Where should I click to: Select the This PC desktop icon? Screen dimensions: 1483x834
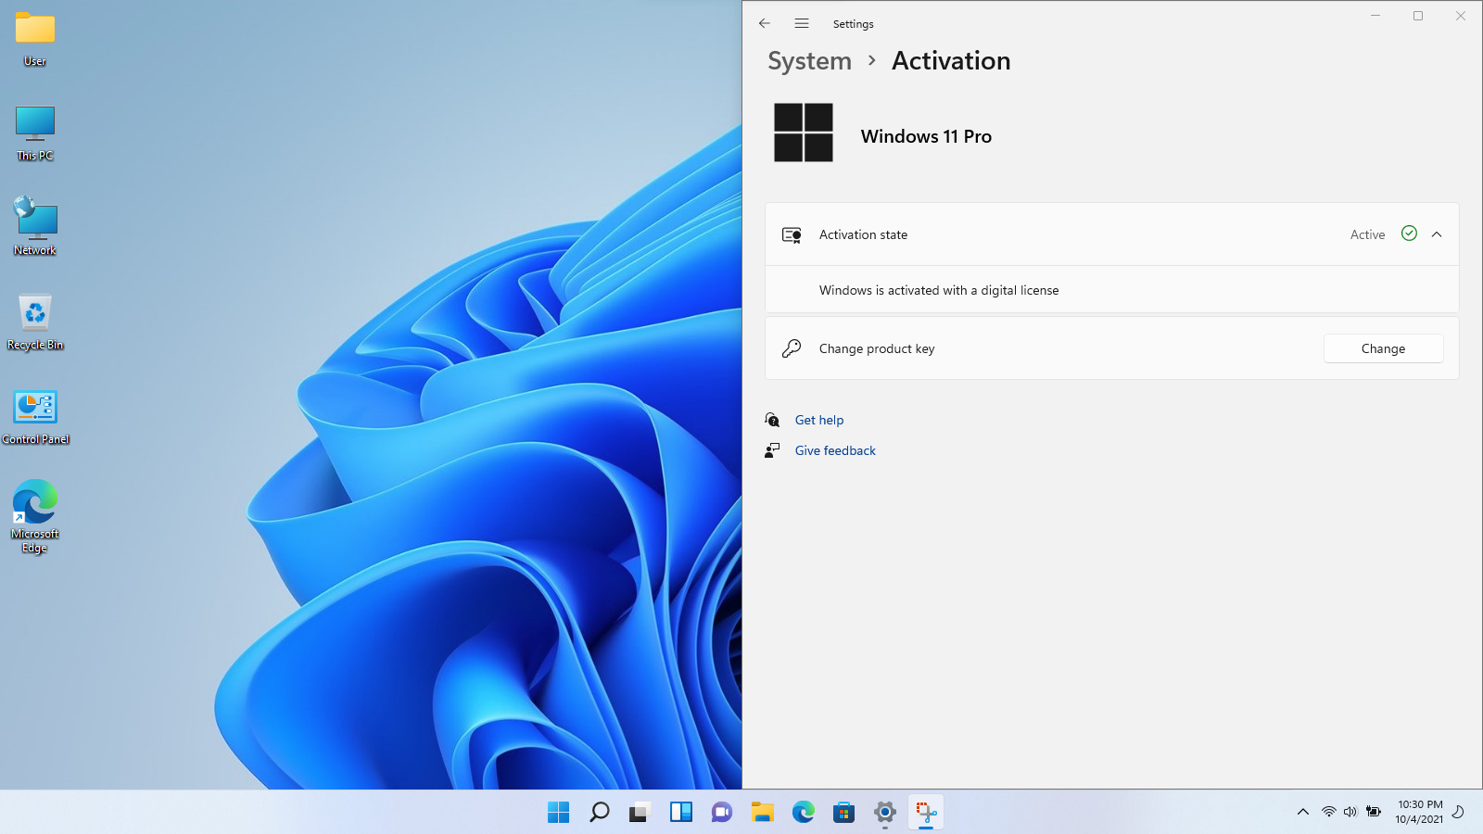coord(35,133)
